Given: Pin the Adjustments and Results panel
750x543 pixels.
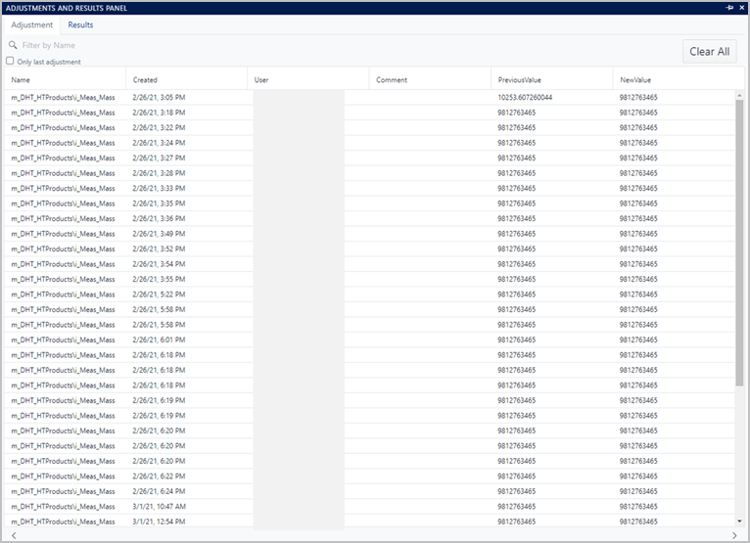Looking at the screenshot, I should pos(729,8).
